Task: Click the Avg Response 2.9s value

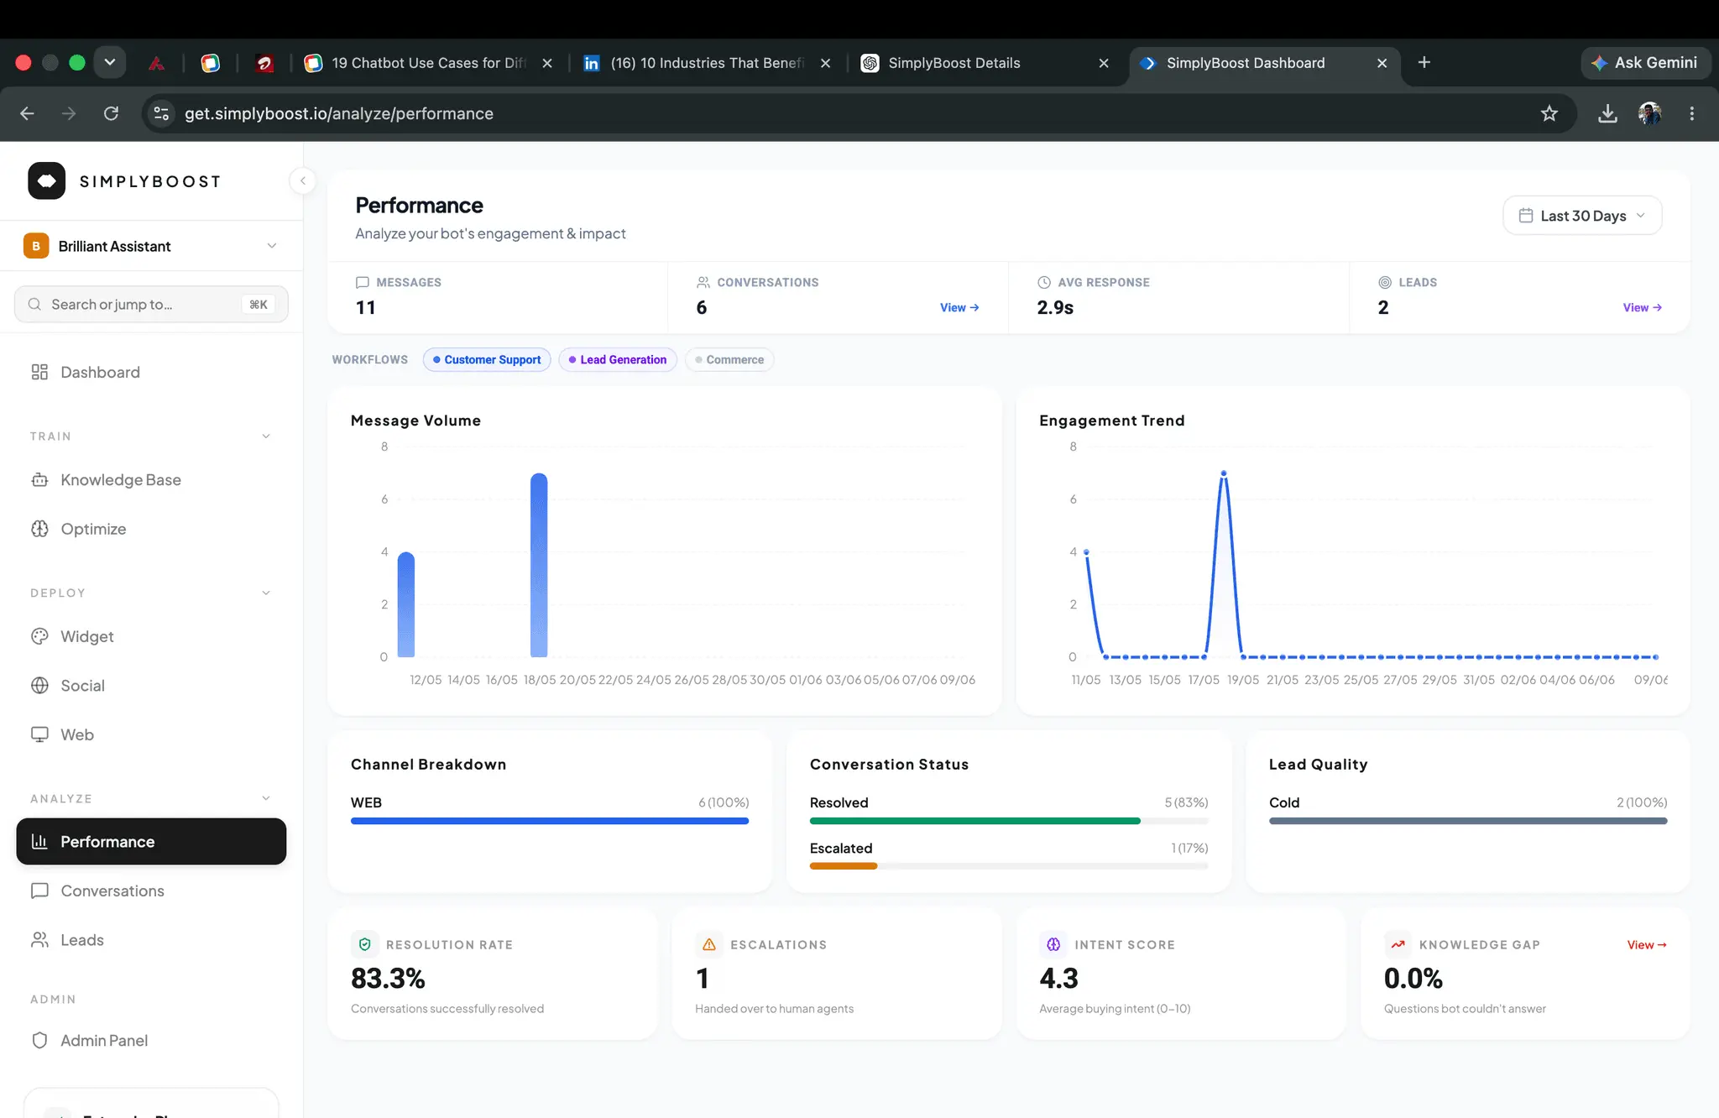Action: click(1055, 307)
